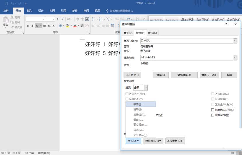Click the strikethrough (abc) icon
This screenshot has width=242, height=155.
click(45, 26)
